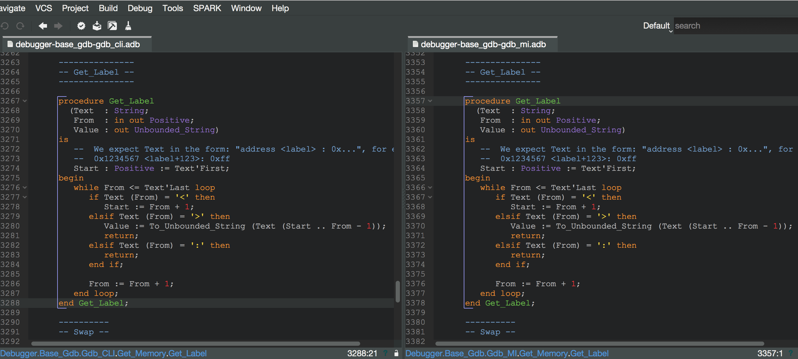
Task: Toggle the read-only lock in left editor
Action: (396, 353)
